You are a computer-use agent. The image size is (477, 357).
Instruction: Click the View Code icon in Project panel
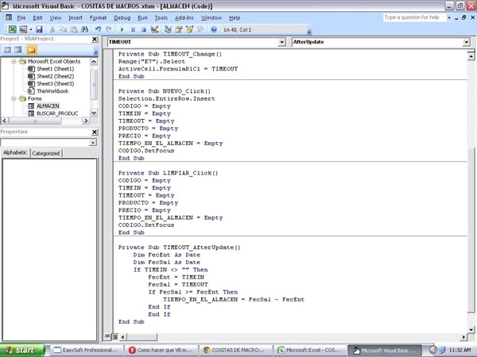point(8,50)
